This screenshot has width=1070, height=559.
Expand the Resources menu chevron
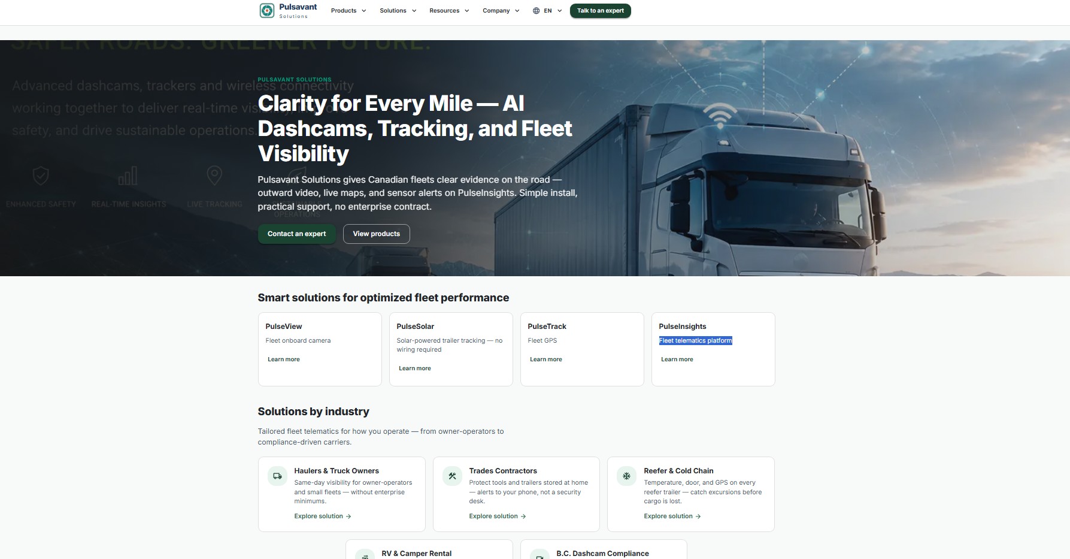click(467, 11)
